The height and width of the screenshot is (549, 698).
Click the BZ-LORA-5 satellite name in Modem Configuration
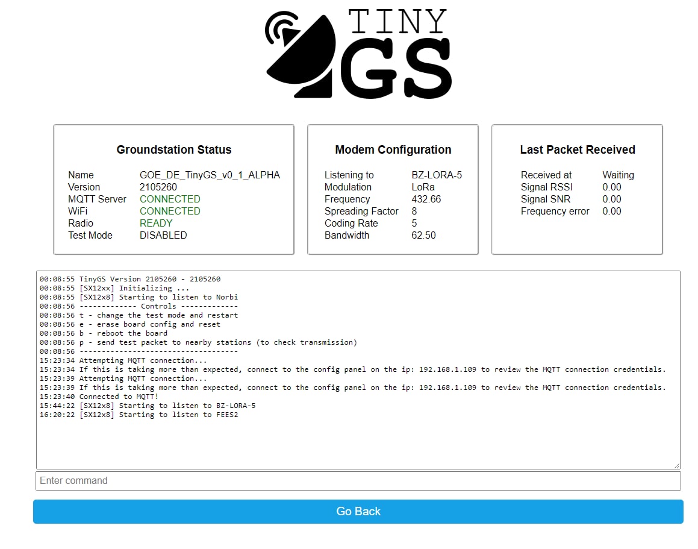[x=437, y=175]
